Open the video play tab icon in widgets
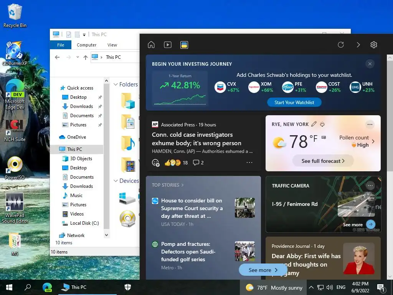393x295 pixels. [x=168, y=45]
